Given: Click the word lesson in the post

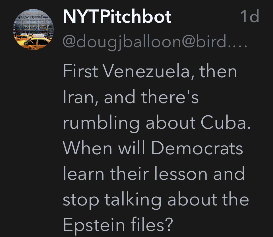Looking at the screenshot, I should click(x=180, y=174).
